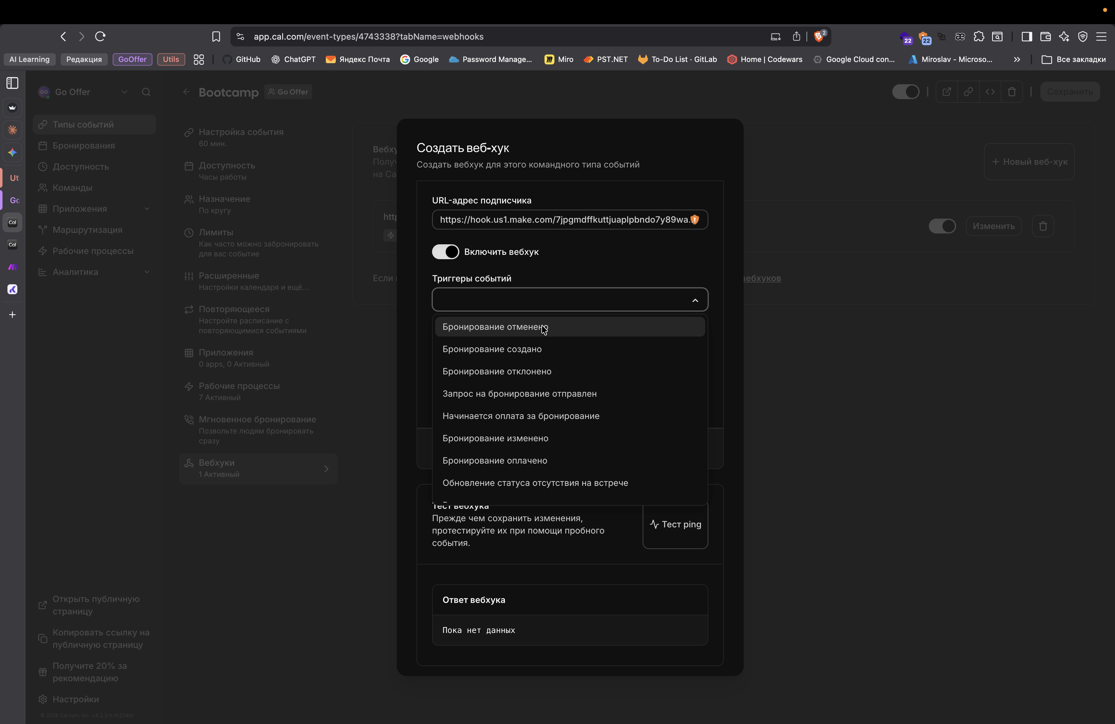
Task: Toggle the Включить вебхук switch
Action: point(445,252)
